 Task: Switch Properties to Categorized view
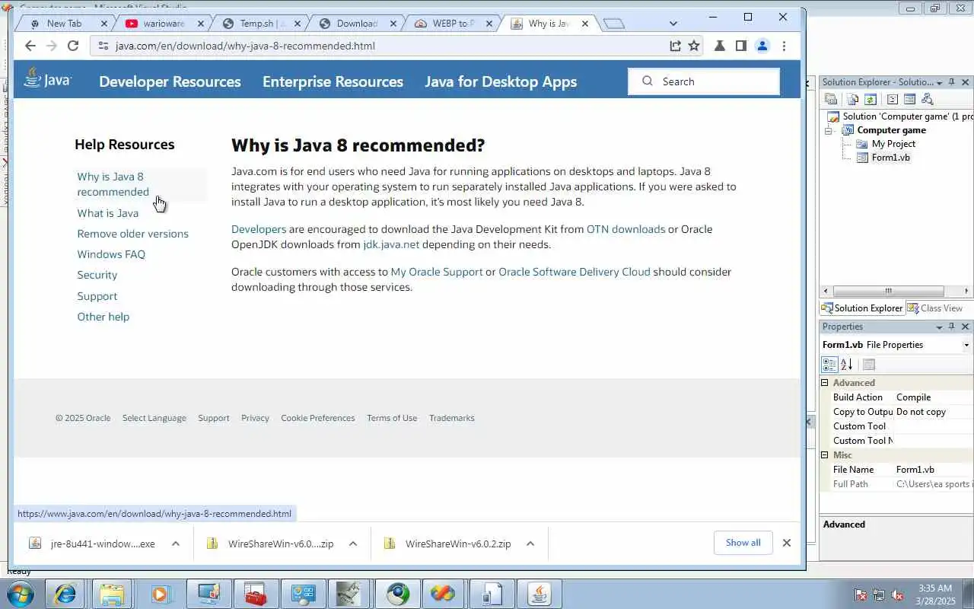(830, 365)
